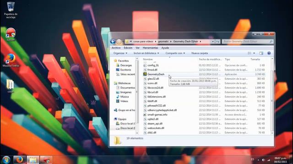Sort by the Tipo column header
The image size is (293, 164).
pyautogui.click(x=227, y=59)
